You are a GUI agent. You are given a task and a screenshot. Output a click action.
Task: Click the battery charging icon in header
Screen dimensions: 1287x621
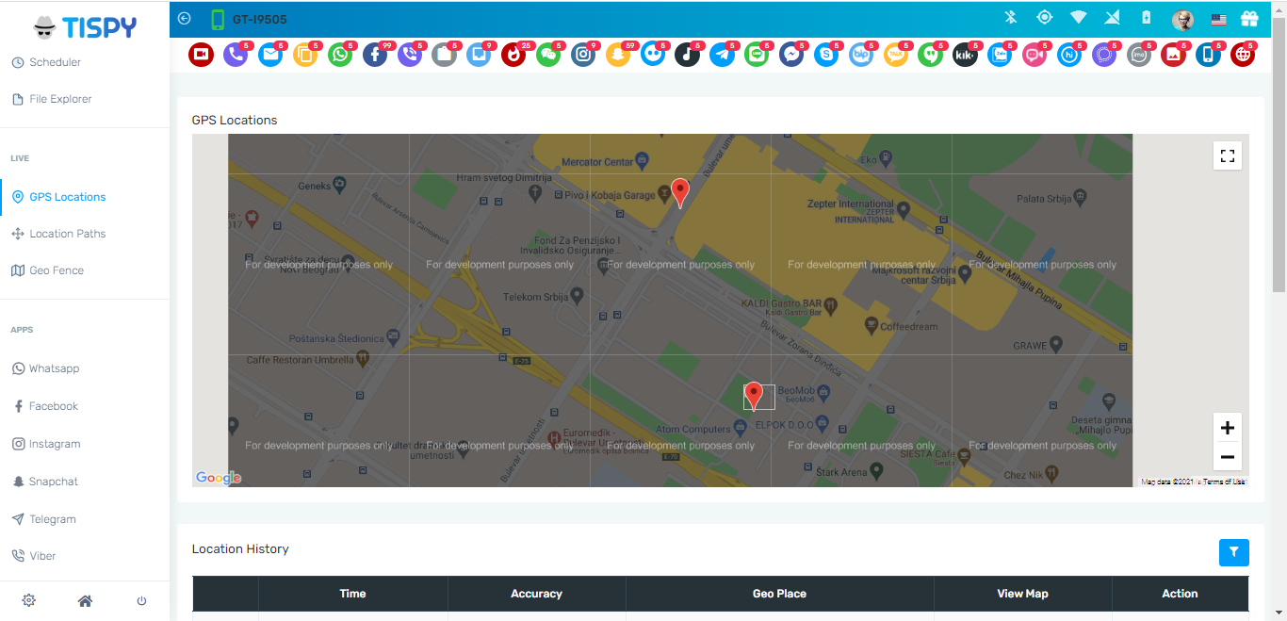point(1147,17)
